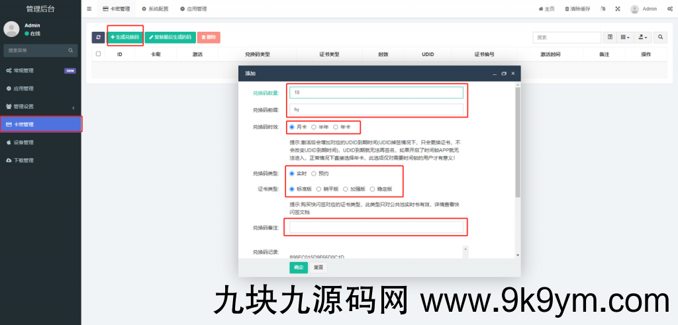
Task: Go to 主页 in the top bar
Action: point(546,9)
